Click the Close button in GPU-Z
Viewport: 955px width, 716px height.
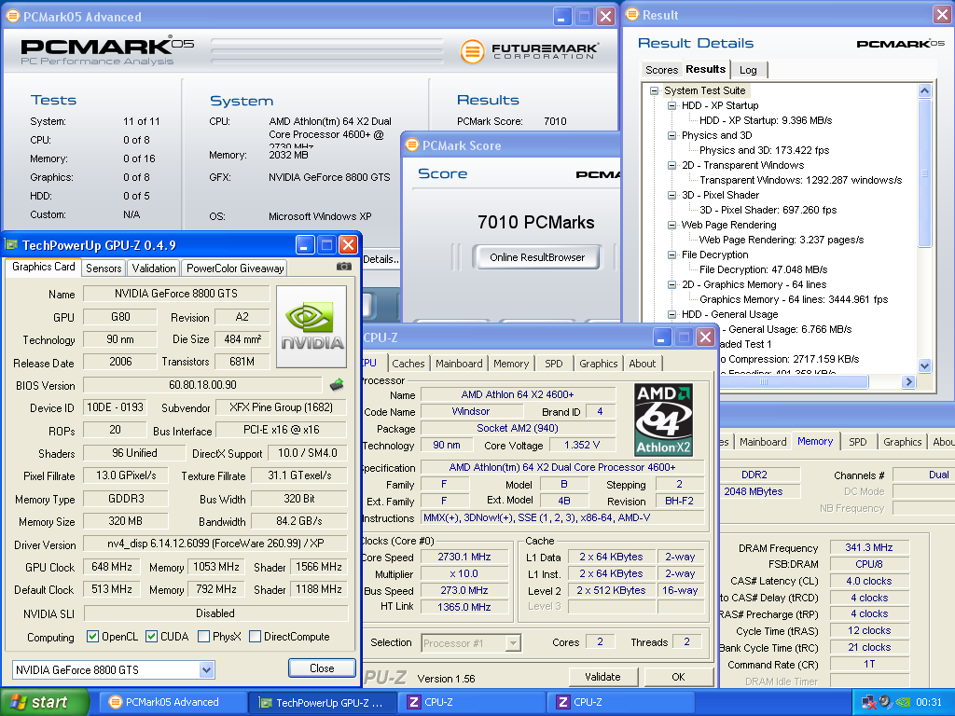pyautogui.click(x=322, y=668)
